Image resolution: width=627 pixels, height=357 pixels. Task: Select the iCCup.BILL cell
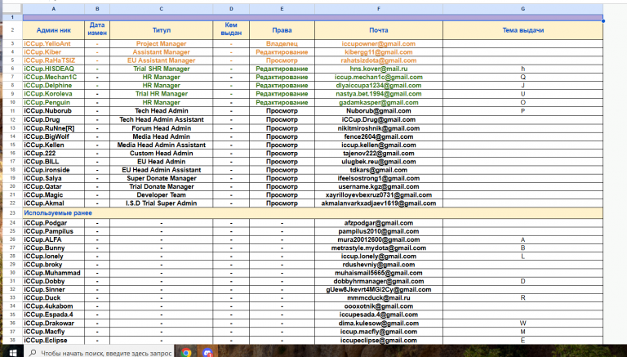tap(54, 162)
